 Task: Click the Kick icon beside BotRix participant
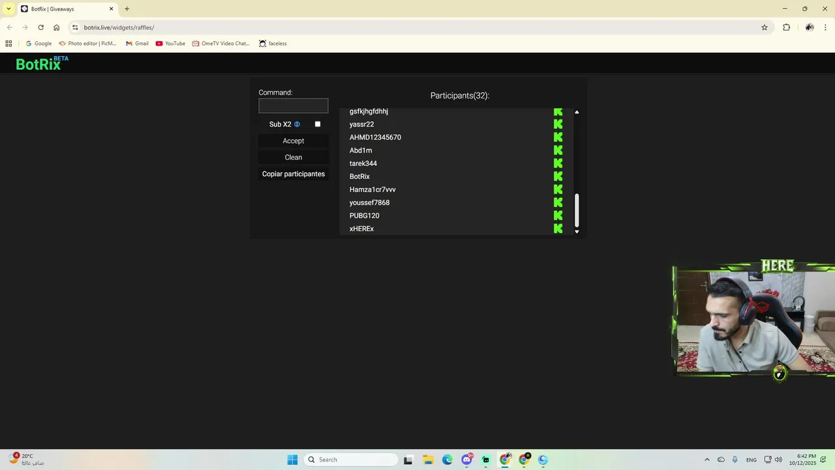tap(558, 176)
